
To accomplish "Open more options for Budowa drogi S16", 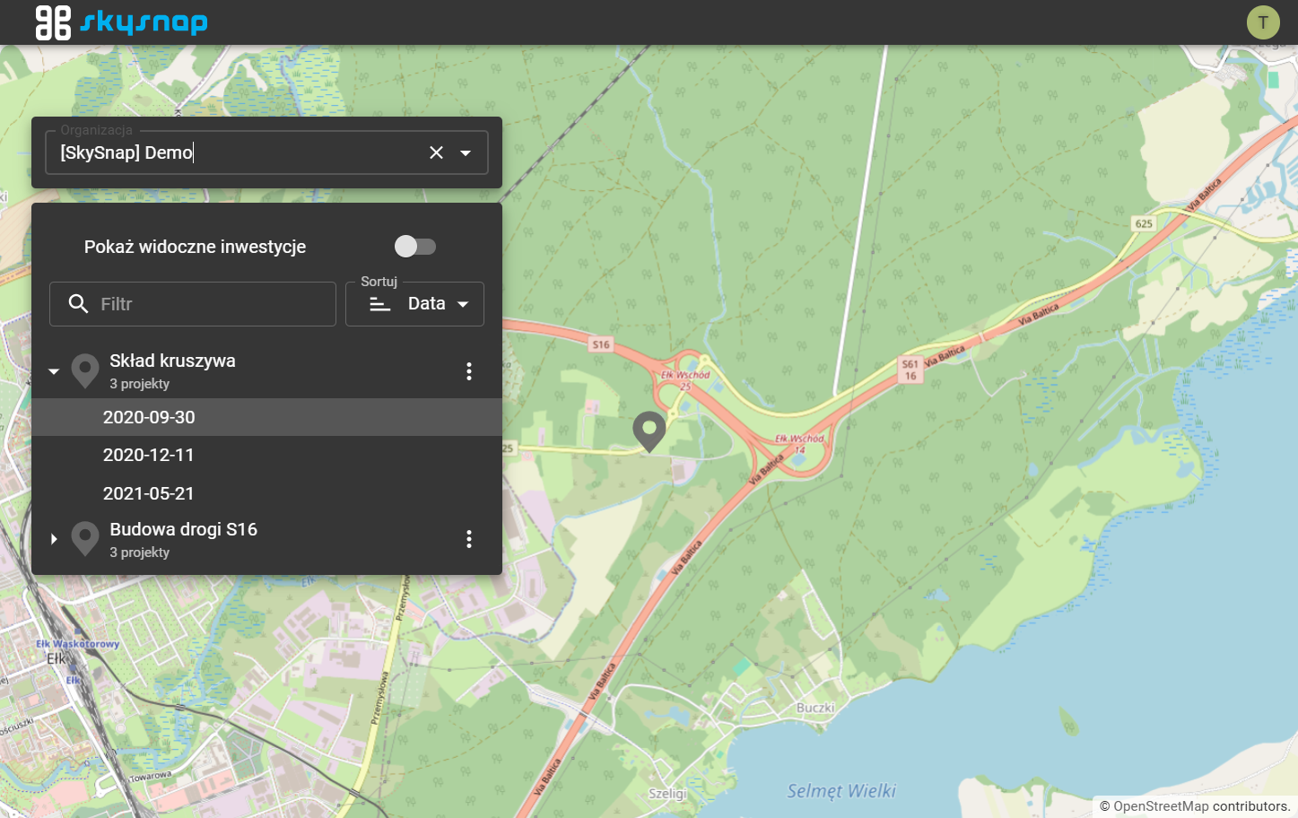I will pyautogui.click(x=469, y=539).
